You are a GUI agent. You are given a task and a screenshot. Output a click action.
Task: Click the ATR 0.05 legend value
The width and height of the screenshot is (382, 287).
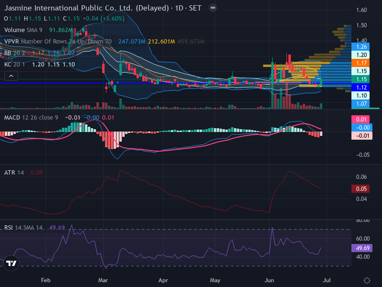37,173
